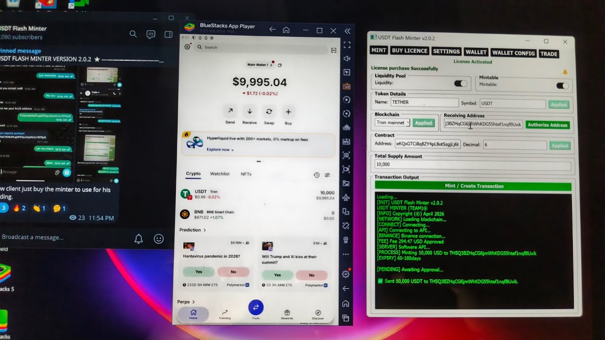Tap the blue Trade button in wallet bar
The image size is (605, 340).
(x=256, y=307)
